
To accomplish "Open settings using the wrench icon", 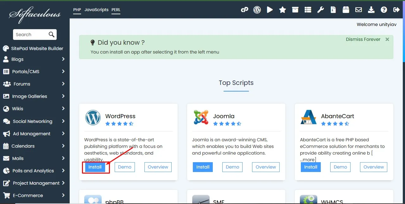I will tap(320, 10).
